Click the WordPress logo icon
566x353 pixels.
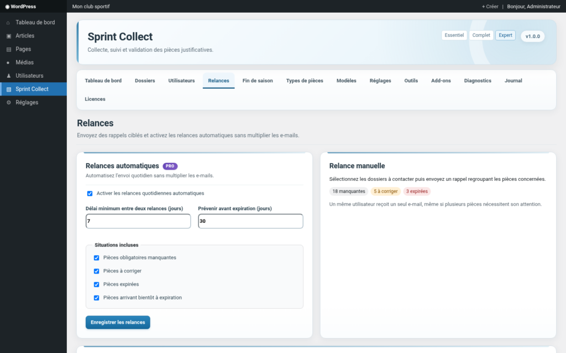coord(7,7)
